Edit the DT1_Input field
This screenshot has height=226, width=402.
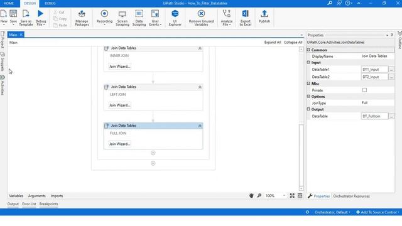(x=374, y=70)
